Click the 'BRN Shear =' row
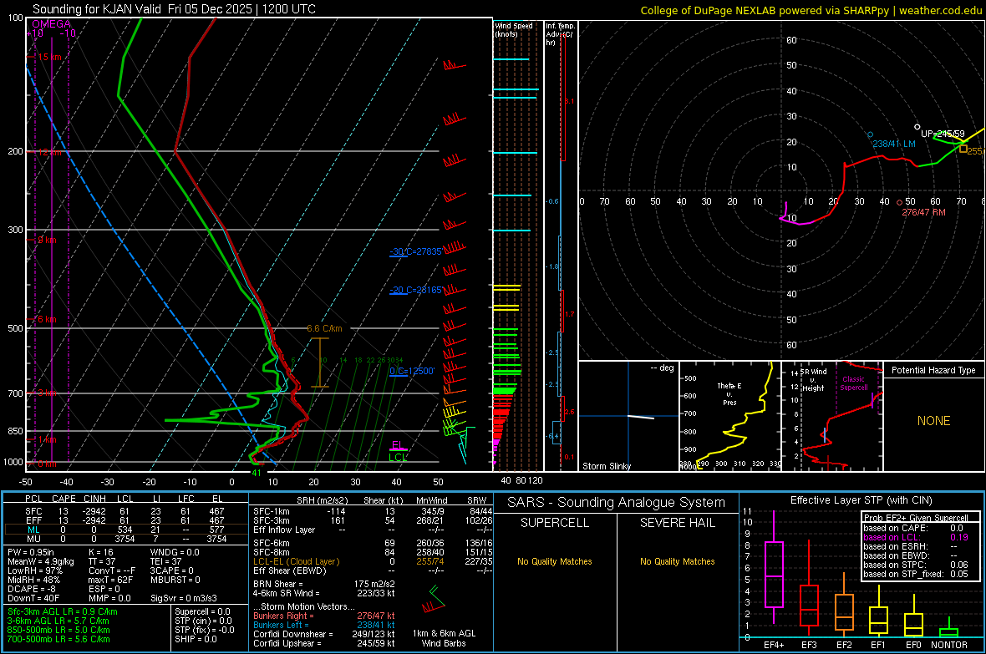 [324, 584]
